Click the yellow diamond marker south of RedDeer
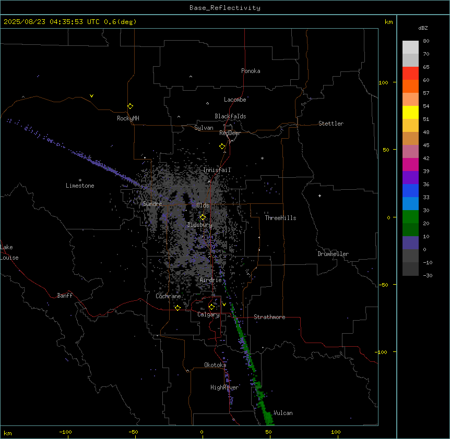 coord(222,147)
